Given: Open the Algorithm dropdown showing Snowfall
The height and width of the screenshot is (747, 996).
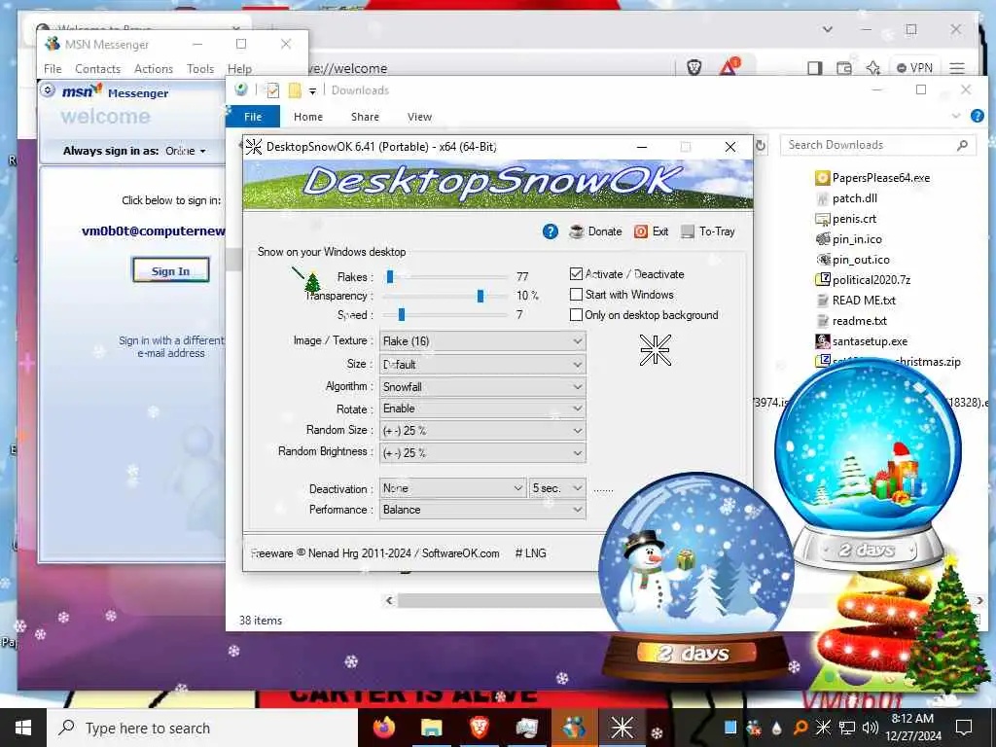Looking at the screenshot, I should point(482,386).
